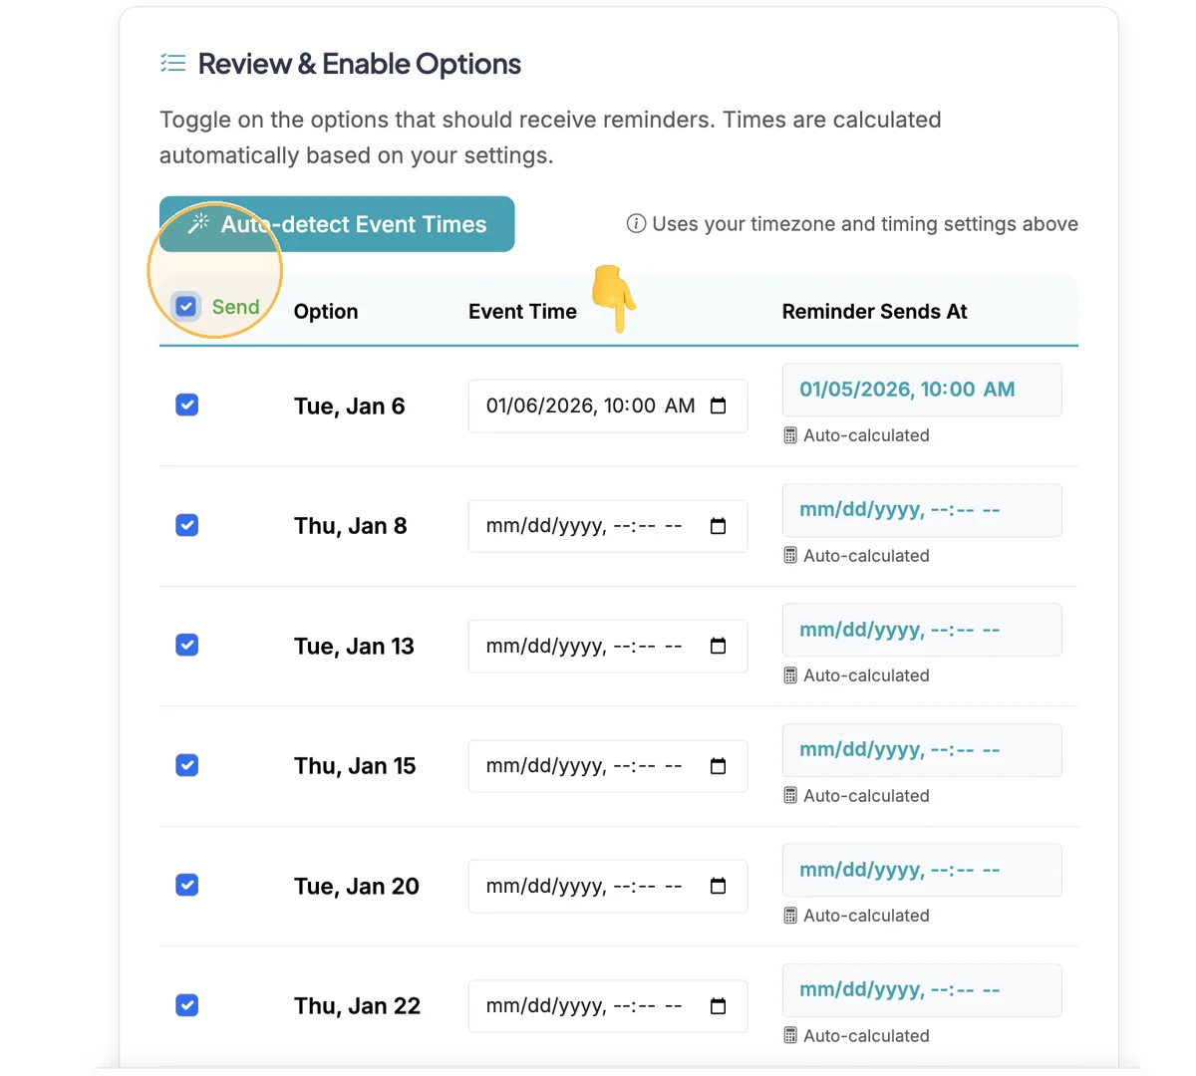Screen dimensions: 1196x1076
Task: Uncheck the Tue, Jan 6 send checkbox
Action: [186, 404]
